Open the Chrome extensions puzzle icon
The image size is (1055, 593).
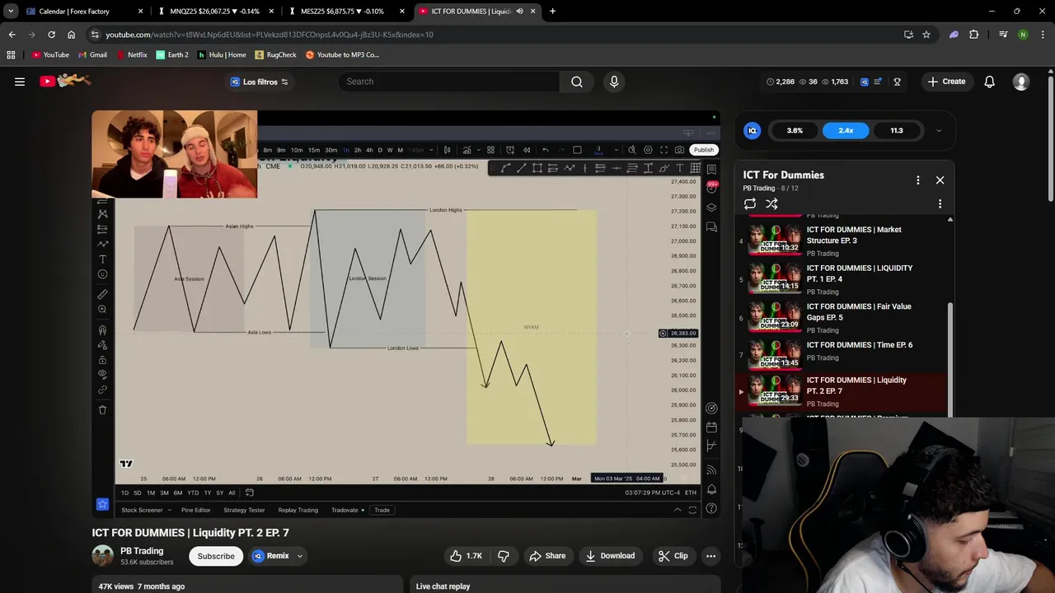point(974,35)
